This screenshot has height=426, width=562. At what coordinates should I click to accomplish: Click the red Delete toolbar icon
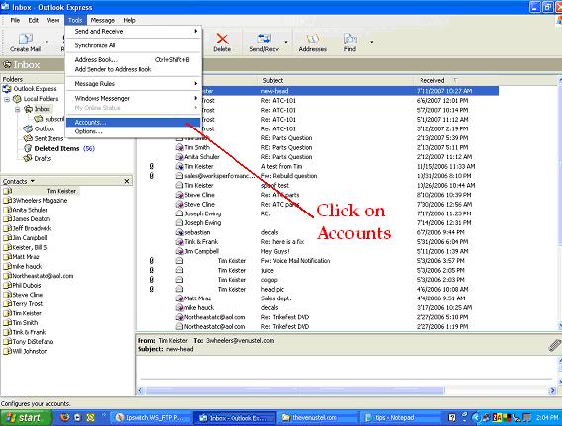coord(222,43)
